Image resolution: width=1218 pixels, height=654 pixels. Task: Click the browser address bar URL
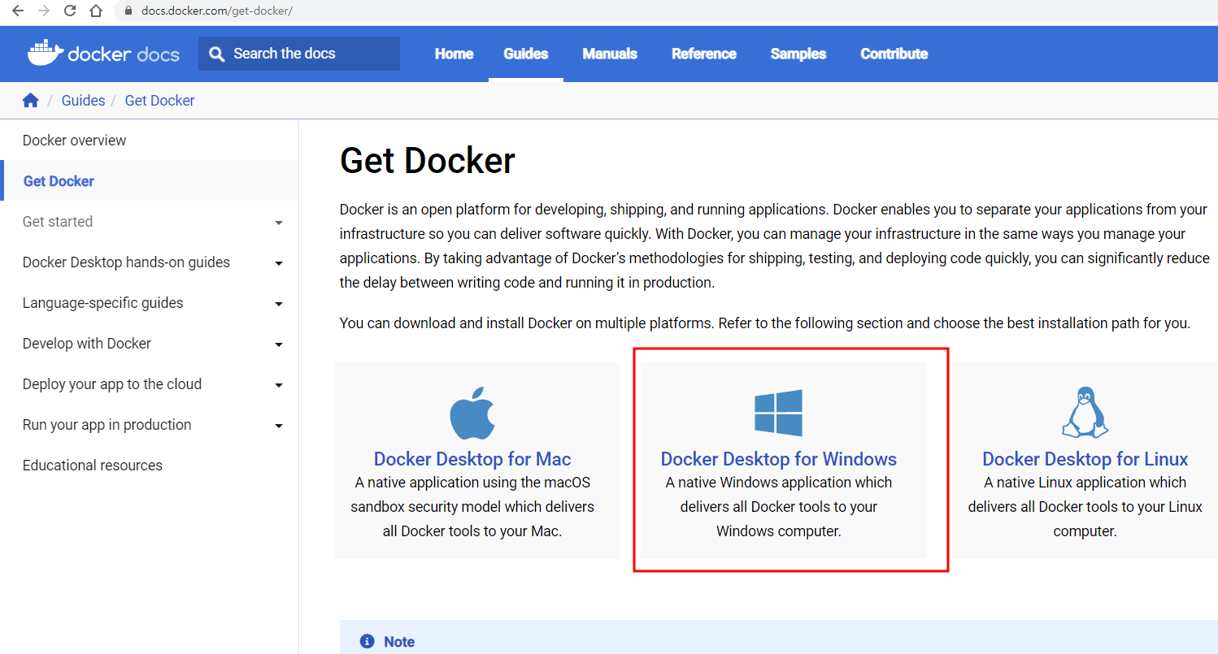pyautogui.click(x=217, y=11)
